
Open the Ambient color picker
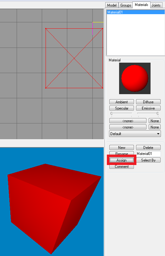(122, 102)
